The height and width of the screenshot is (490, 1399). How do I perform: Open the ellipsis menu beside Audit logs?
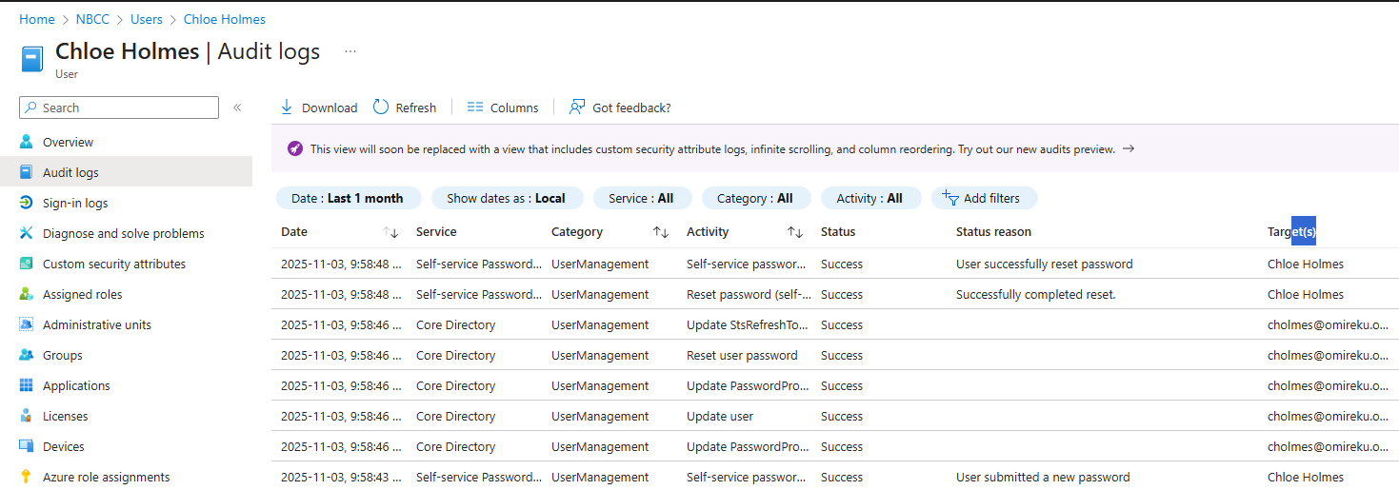pyautogui.click(x=350, y=51)
